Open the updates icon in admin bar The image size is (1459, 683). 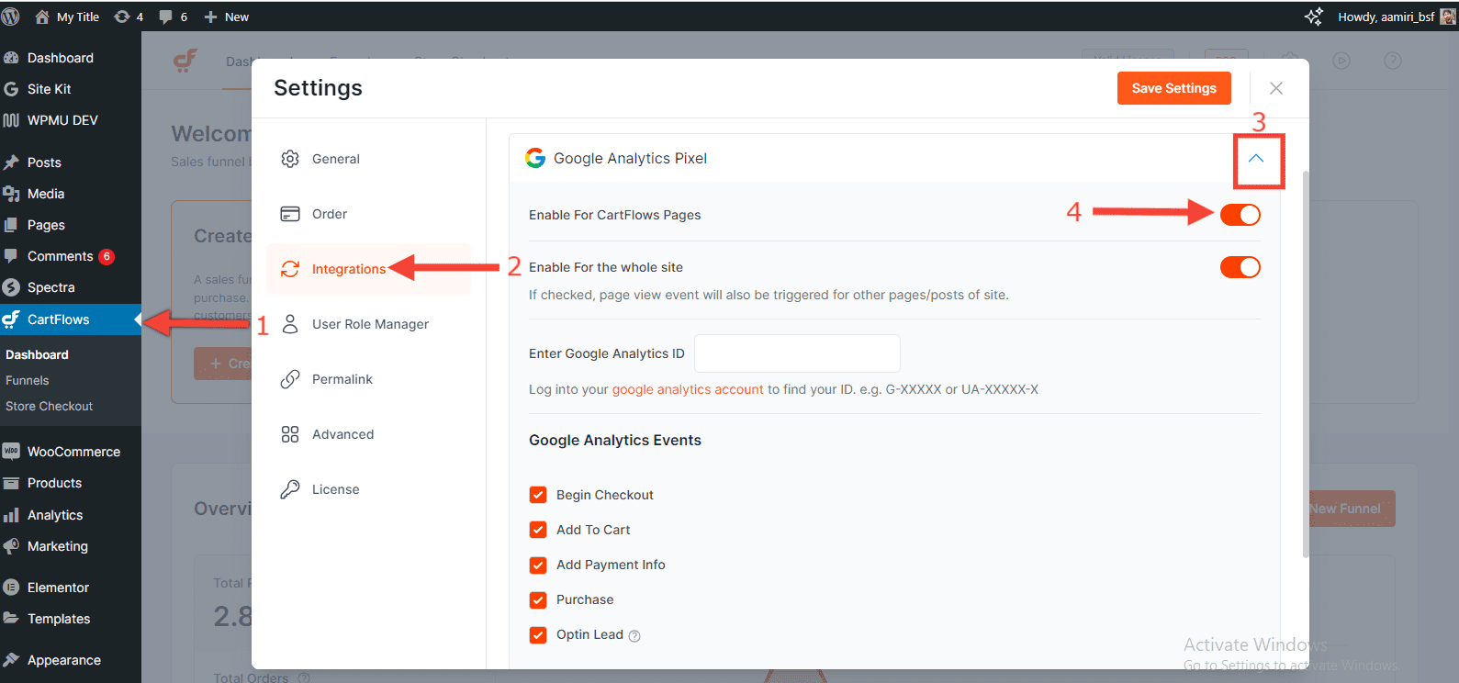[x=122, y=17]
